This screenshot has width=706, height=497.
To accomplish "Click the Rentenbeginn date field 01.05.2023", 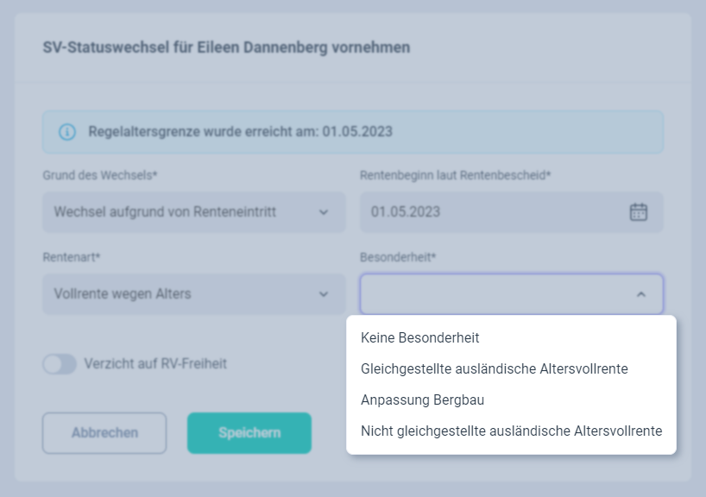I will (x=512, y=212).
